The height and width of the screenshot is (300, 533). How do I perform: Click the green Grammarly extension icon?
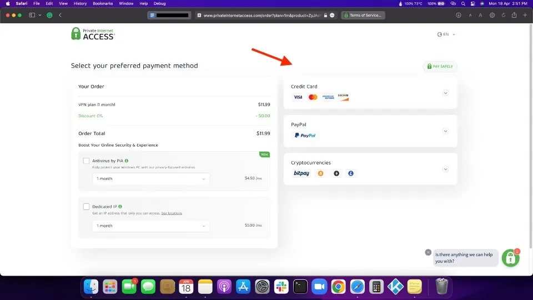pyautogui.click(x=49, y=15)
